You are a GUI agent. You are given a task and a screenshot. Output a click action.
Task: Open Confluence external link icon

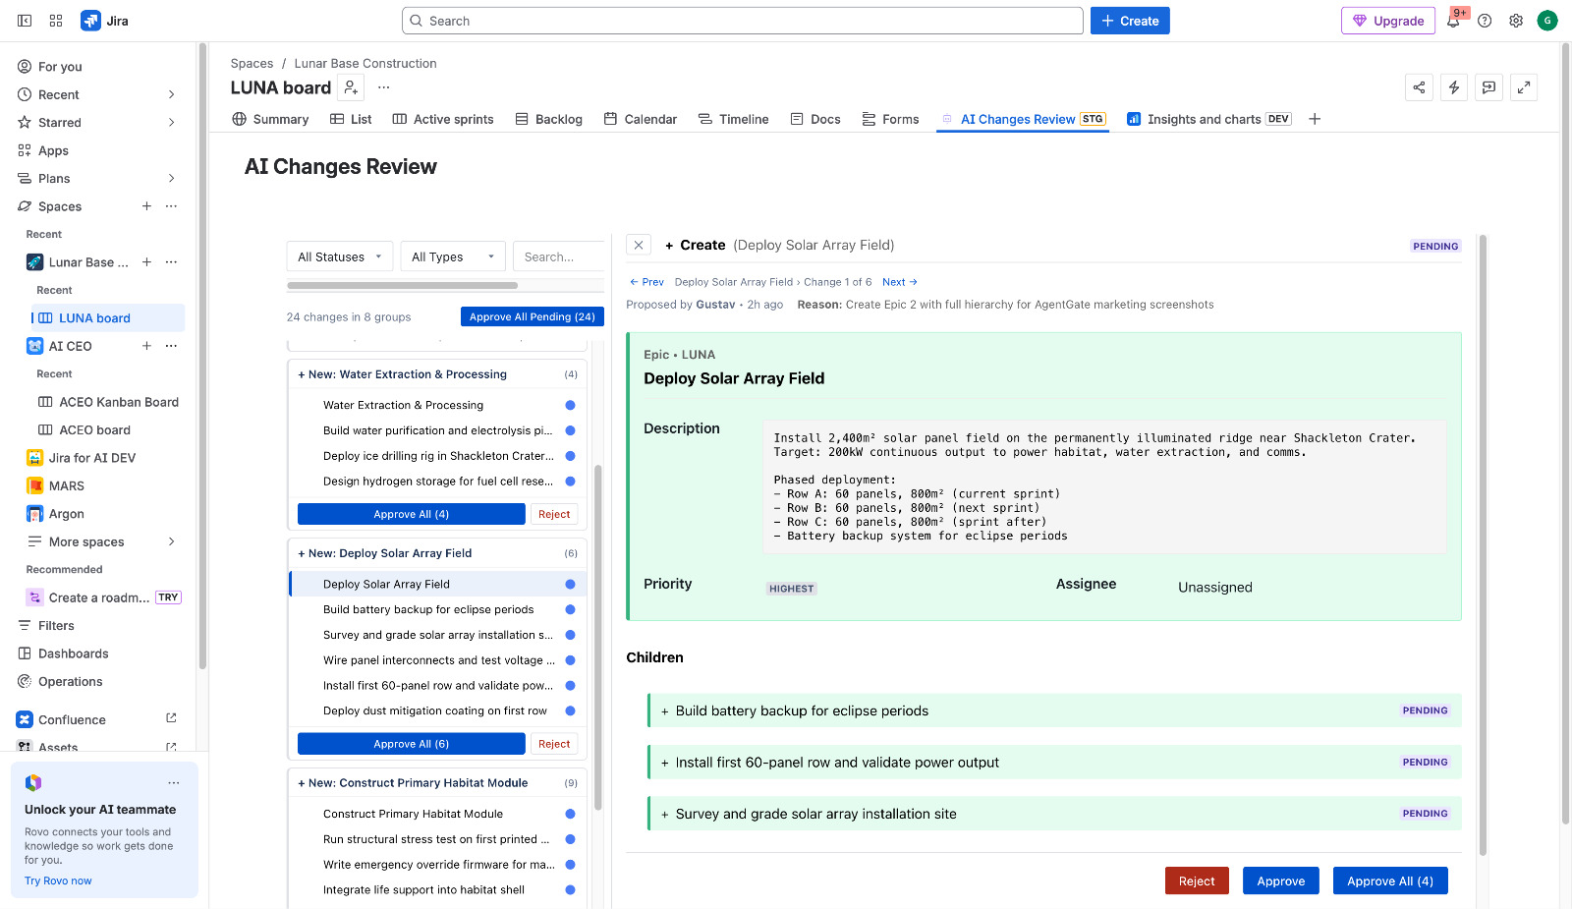pyautogui.click(x=171, y=718)
